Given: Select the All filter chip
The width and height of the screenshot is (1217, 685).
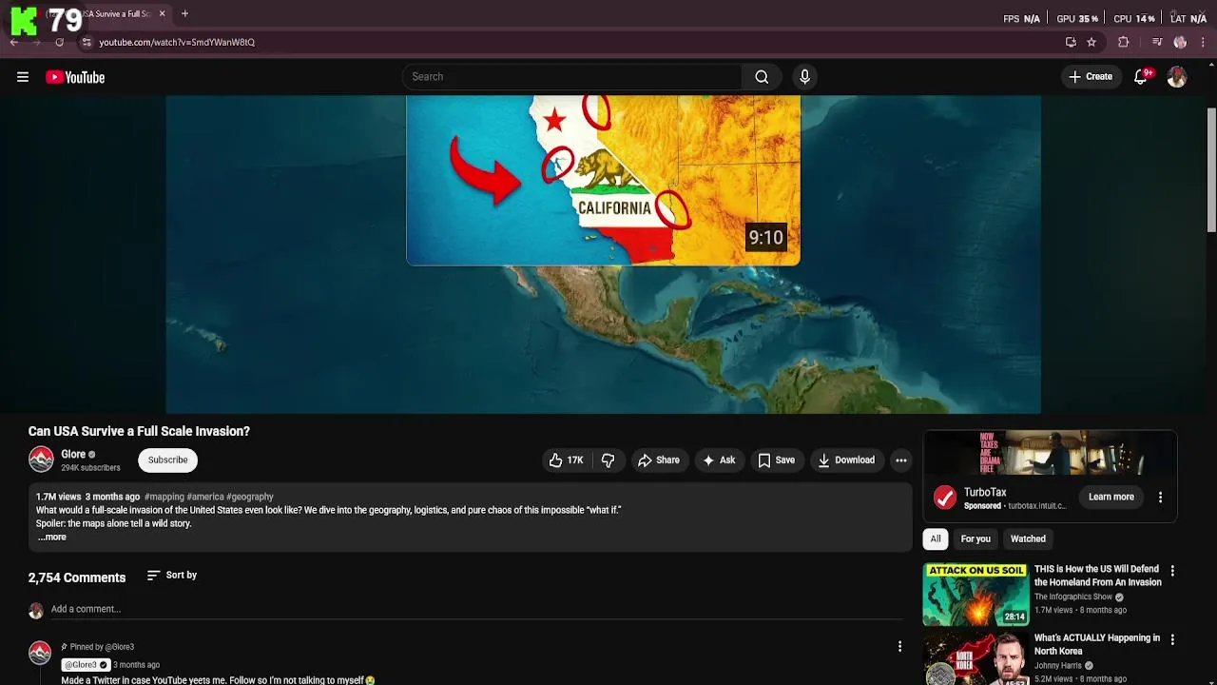Looking at the screenshot, I should (x=936, y=539).
